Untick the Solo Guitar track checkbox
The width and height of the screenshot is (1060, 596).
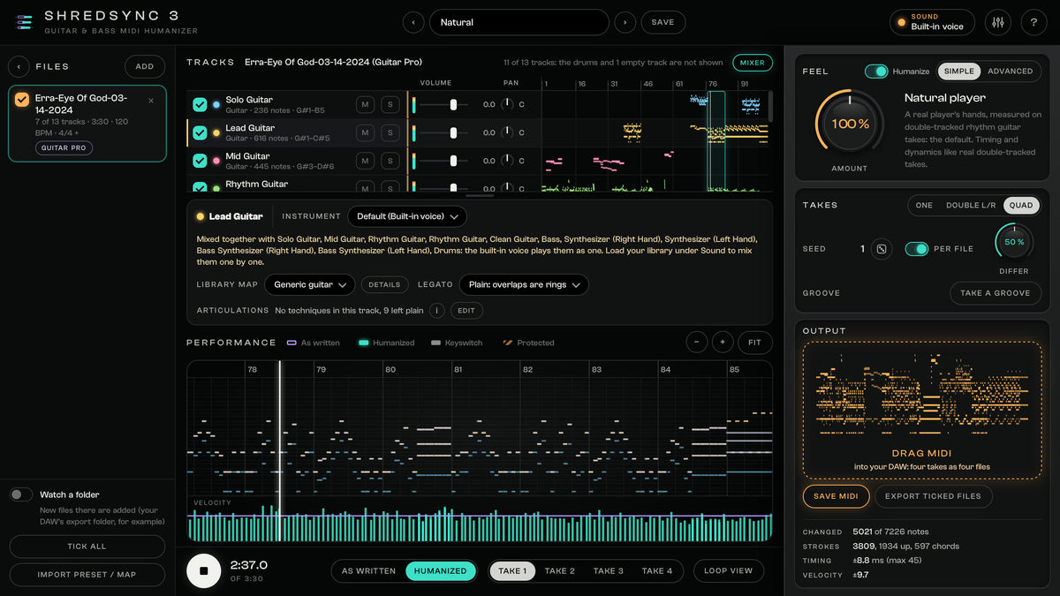pyautogui.click(x=200, y=105)
